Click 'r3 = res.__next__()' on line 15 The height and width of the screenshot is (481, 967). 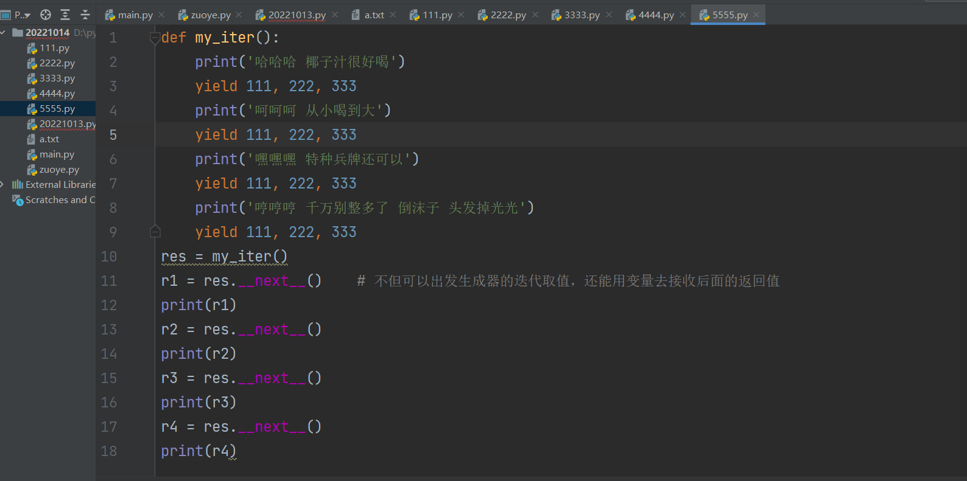point(241,378)
